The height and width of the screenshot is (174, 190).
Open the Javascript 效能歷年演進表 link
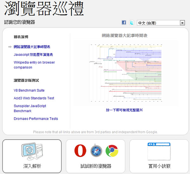[x=33, y=55]
